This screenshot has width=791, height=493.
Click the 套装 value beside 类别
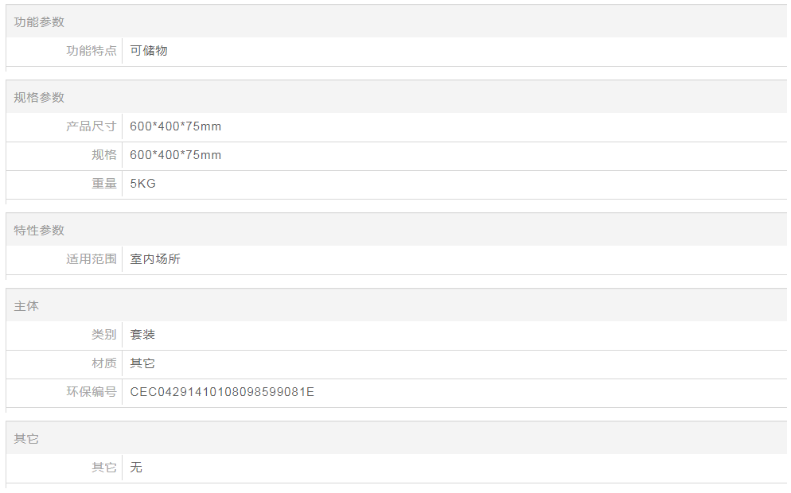(142, 336)
